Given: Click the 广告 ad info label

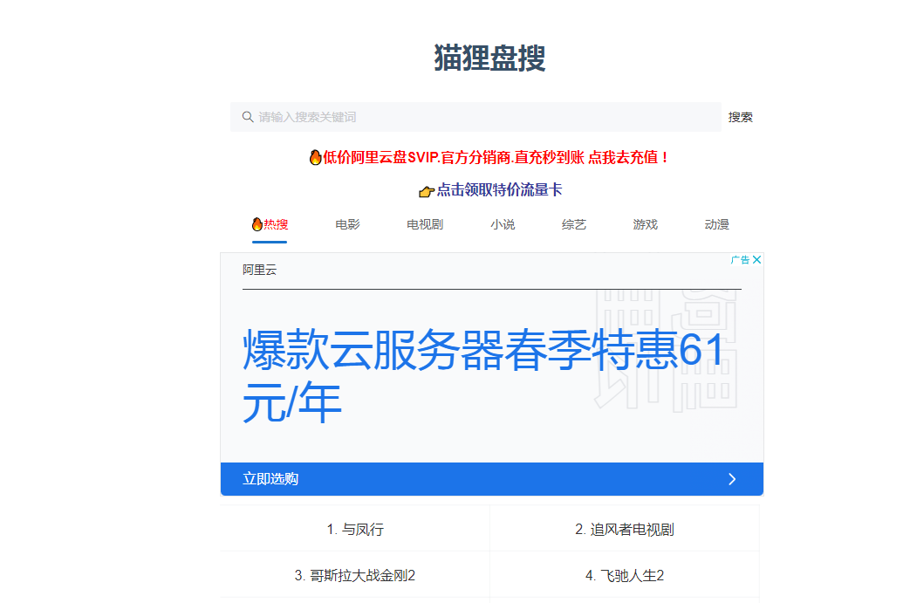Looking at the screenshot, I should pyautogui.click(x=740, y=259).
